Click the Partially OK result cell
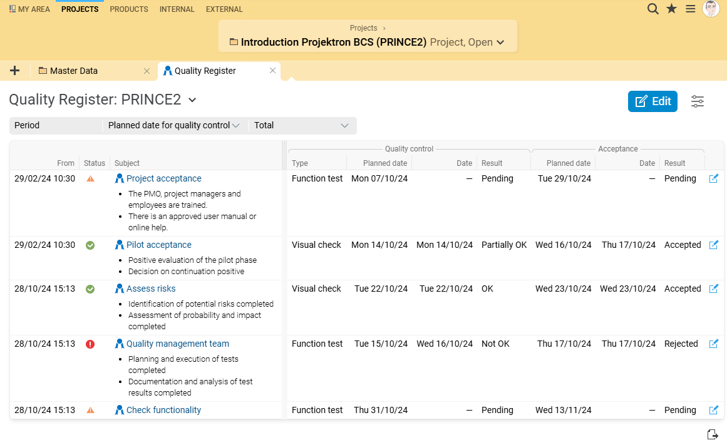 pyautogui.click(x=504, y=245)
